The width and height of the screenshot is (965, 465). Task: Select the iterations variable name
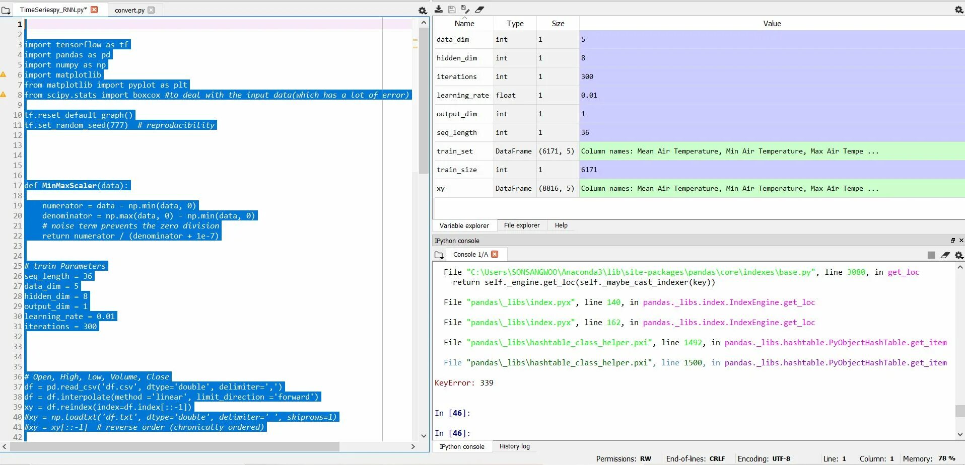(456, 76)
